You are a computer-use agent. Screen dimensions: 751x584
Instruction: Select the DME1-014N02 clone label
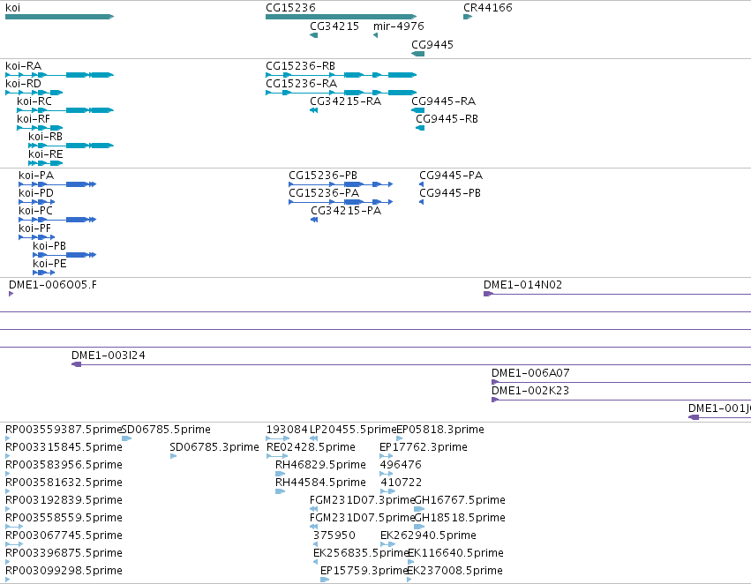523,285
